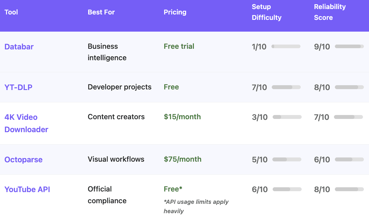The image size is (369, 224).
Task: Open the 4K Video Downloader link
Action: coord(26,123)
